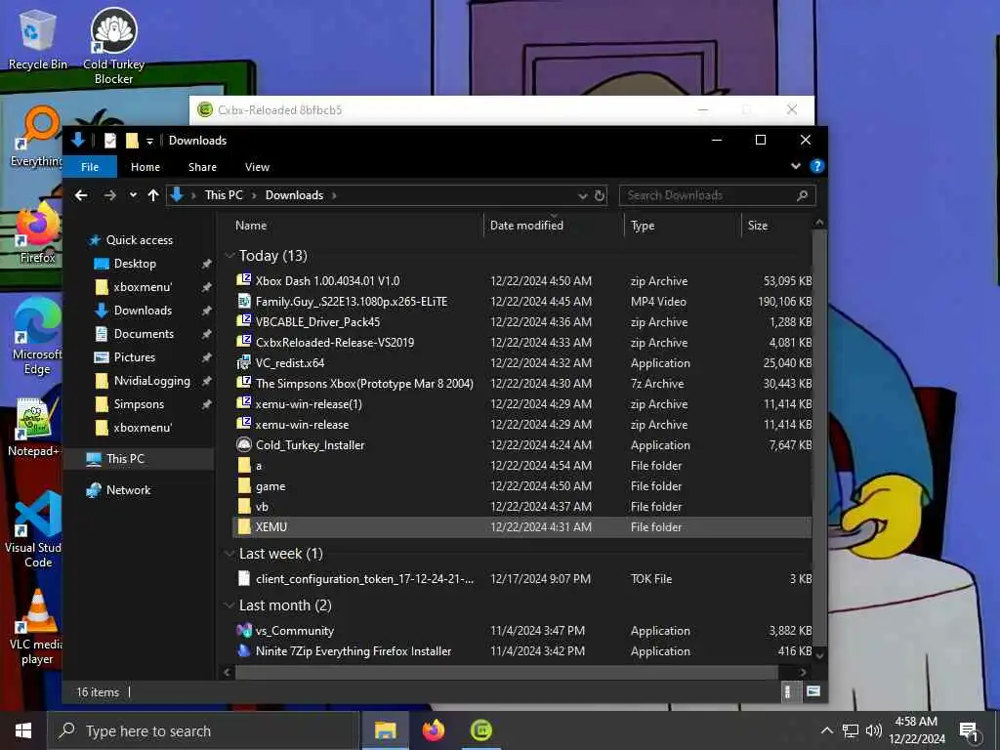Open Firefox from the taskbar
The height and width of the screenshot is (750, 1000).
[434, 730]
